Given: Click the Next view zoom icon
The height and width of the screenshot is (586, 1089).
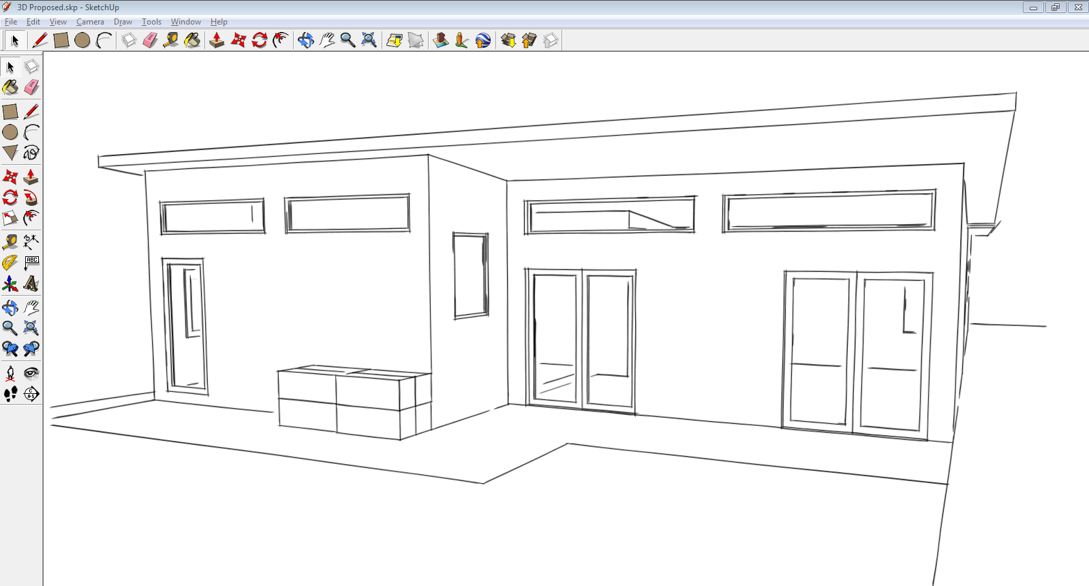Looking at the screenshot, I should click(x=31, y=349).
